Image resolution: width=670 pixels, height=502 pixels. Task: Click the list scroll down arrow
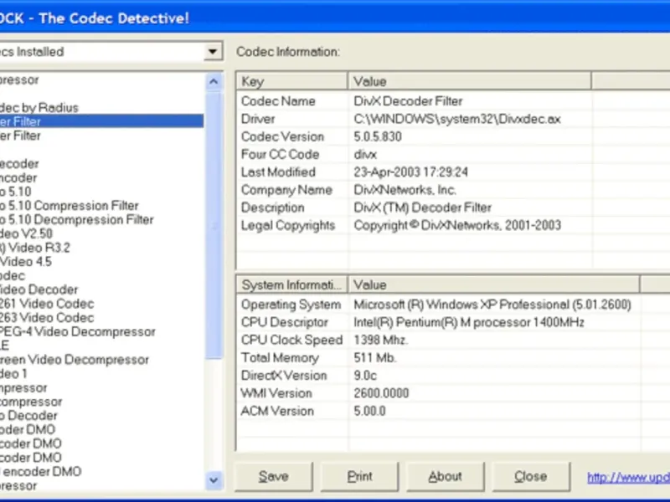click(x=214, y=479)
